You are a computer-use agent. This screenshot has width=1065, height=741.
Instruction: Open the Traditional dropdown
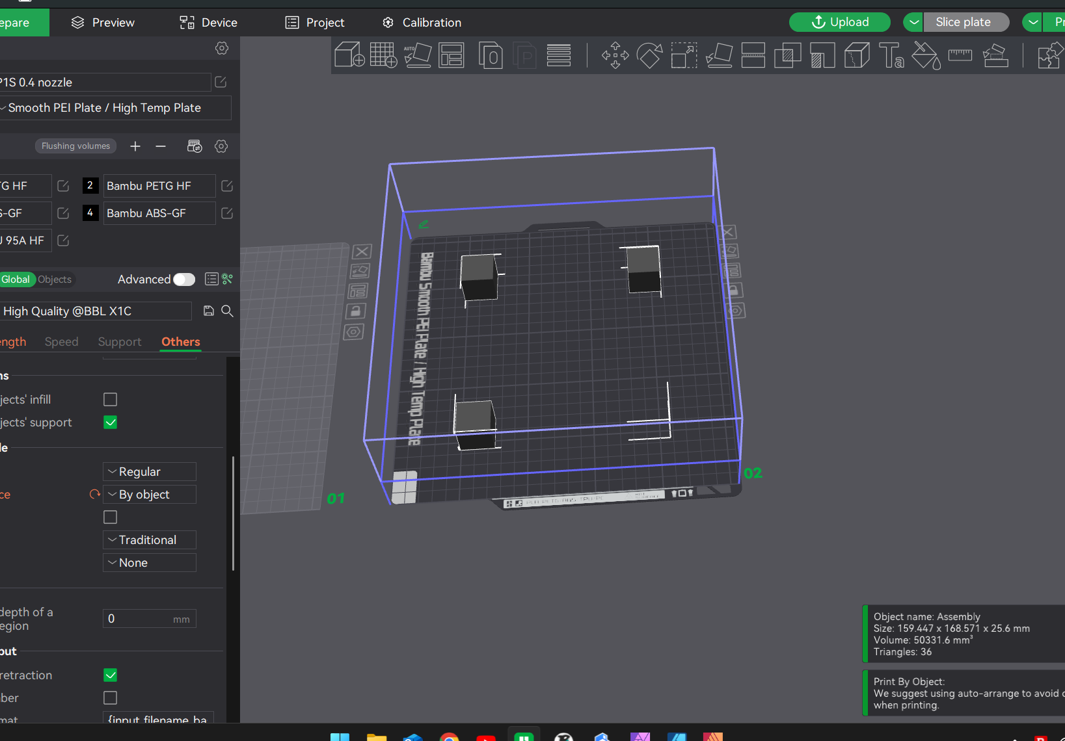[150, 540]
